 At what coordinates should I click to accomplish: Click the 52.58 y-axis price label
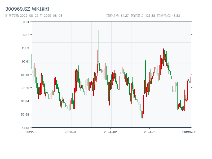[x=26, y=114]
